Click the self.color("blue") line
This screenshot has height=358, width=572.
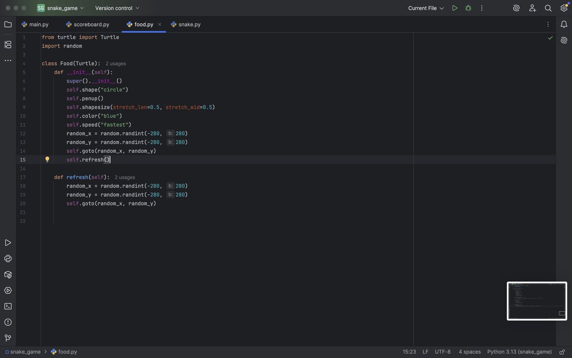point(94,116)
